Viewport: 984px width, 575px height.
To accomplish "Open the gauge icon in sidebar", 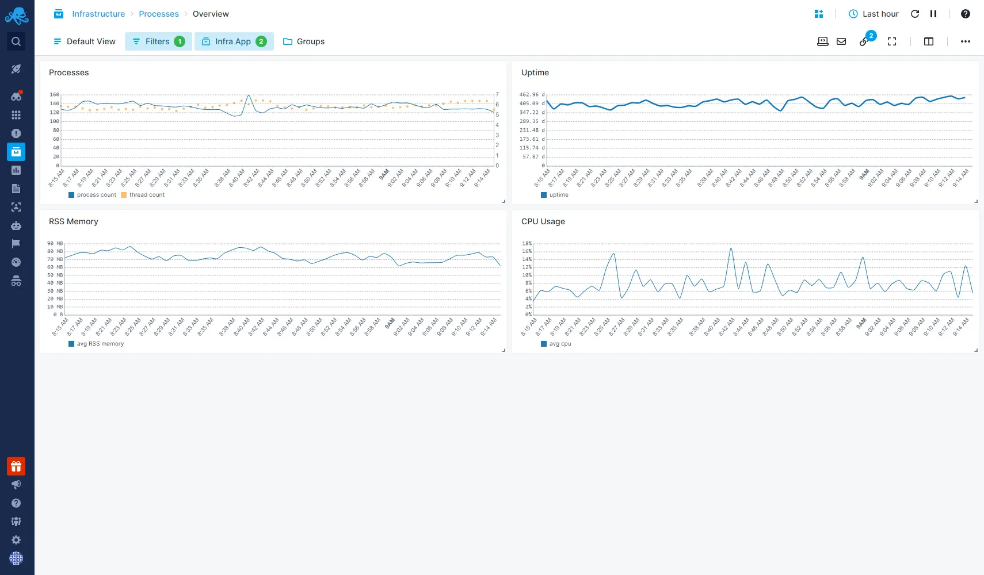I will click(x=16, y=262).
